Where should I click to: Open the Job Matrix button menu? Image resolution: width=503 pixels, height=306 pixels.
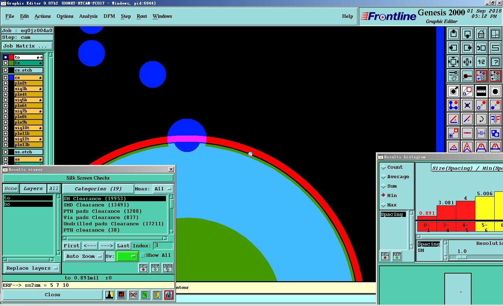click(27, 46)
